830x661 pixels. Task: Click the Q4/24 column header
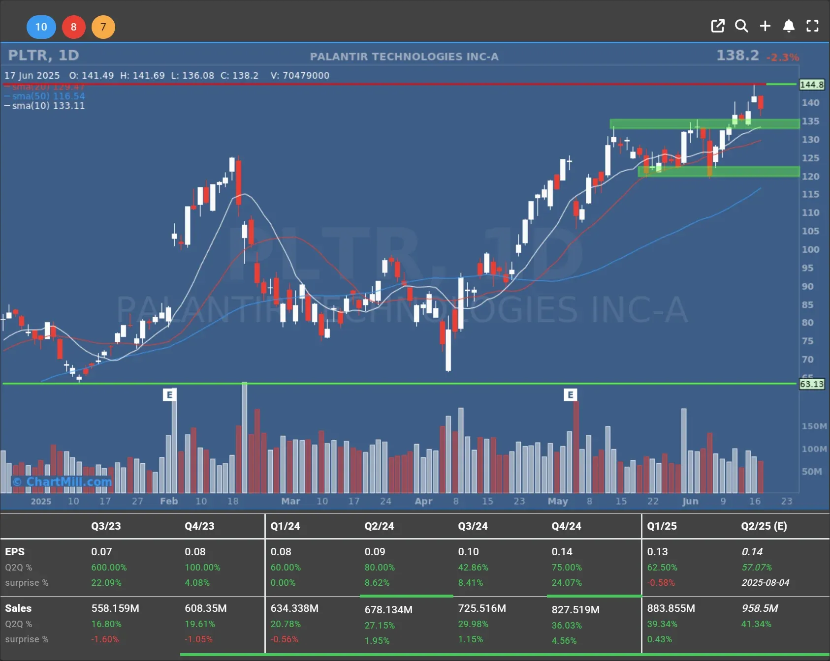[566, 526]
